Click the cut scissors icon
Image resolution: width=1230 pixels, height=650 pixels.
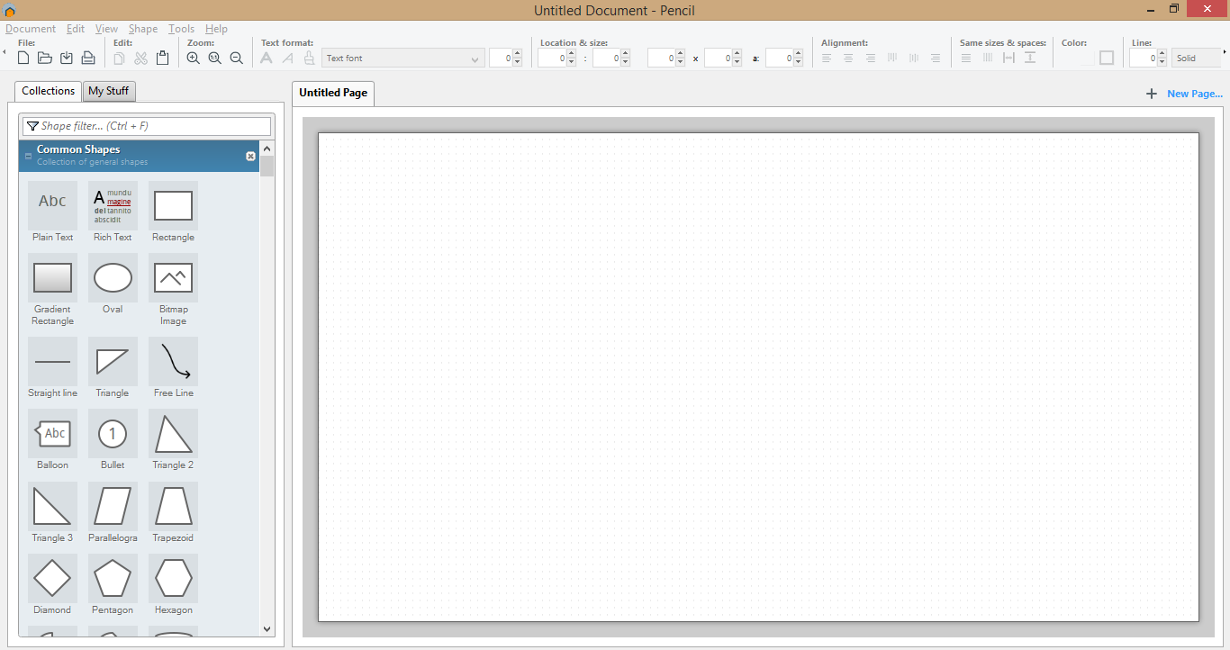pos(140,59)
